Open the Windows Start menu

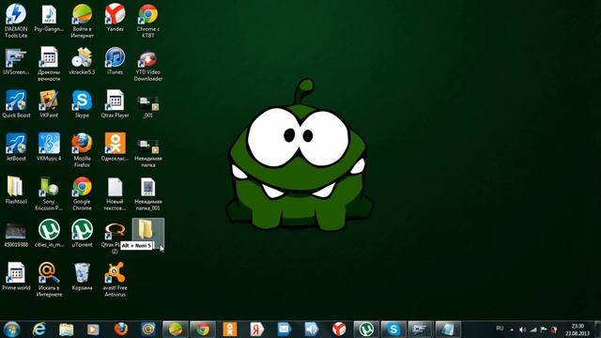11,330
